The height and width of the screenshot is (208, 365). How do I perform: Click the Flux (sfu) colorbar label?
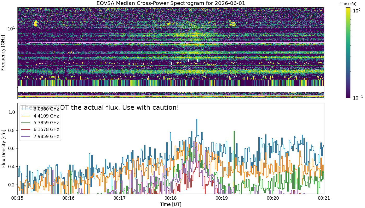pos(348,4)
